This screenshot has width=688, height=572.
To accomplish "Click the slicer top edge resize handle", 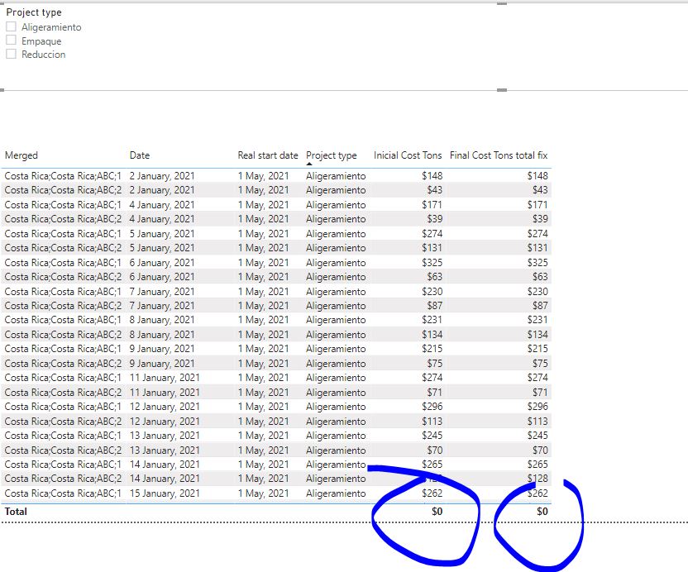I will (502, 3).
